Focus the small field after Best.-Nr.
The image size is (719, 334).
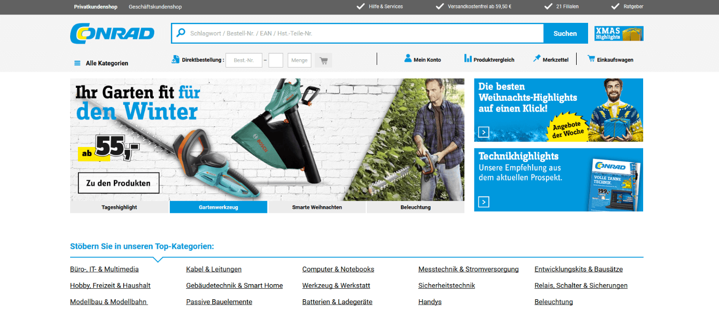click(x=276, y=60)
